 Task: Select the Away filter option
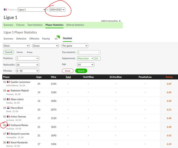[x=30, y=52]
